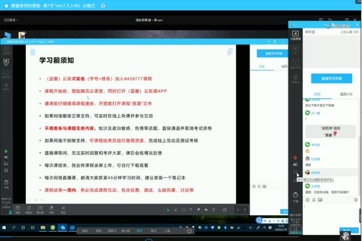The width and height of the screenshot is (362, 241).
Task: Open the emoji picker in chat toolbar
Action: click(x=307, y=200)
